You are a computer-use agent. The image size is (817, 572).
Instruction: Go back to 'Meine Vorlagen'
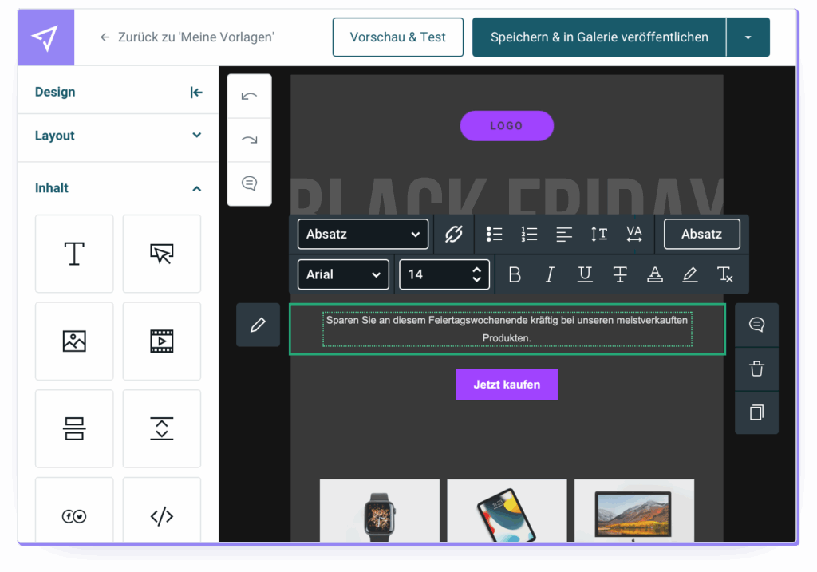[x=187, y=37]
